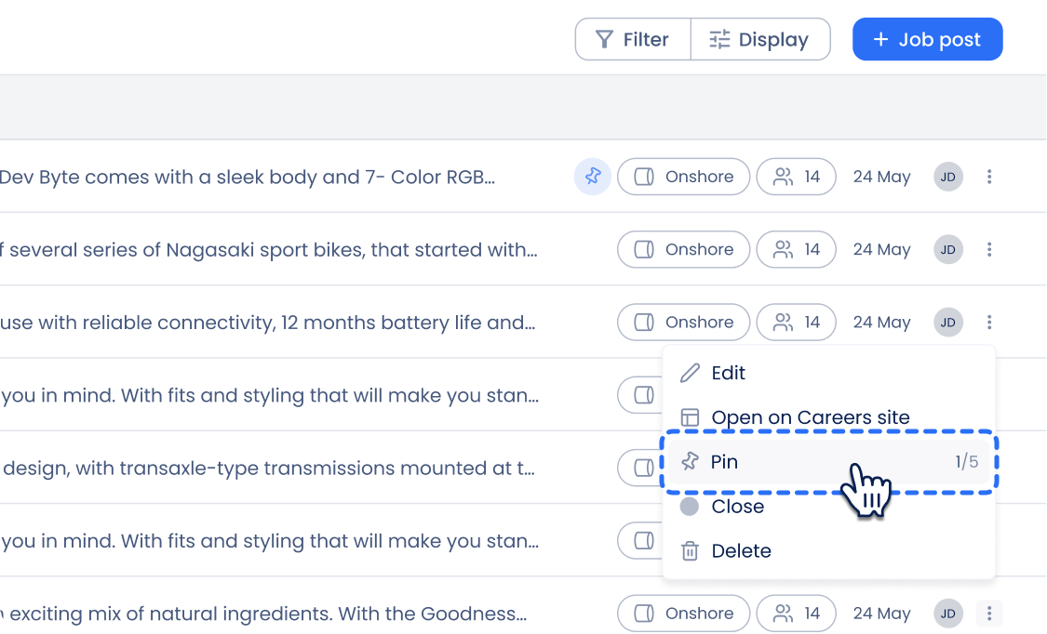Open 14 applicants in Dev Byte row
Viewport: 1047px width, 634px height.
[796, 177]
